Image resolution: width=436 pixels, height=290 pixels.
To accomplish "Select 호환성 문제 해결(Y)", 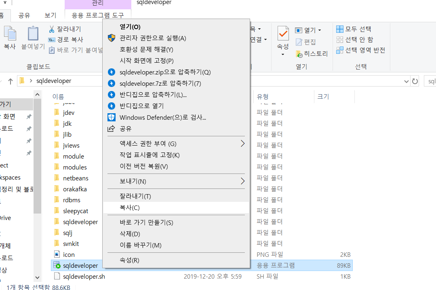I will pyautogui.click(x=176, y=49).
